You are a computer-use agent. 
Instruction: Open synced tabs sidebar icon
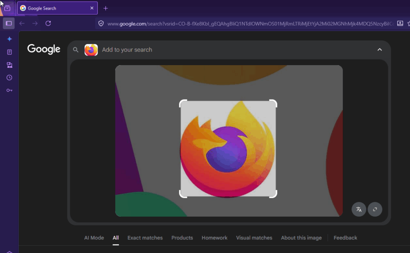10,65
